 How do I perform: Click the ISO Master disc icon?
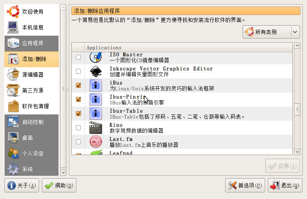pyautogui.click(x=96, y=57)
